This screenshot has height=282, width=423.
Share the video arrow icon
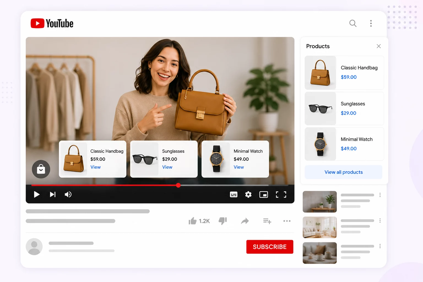(245, 221)
